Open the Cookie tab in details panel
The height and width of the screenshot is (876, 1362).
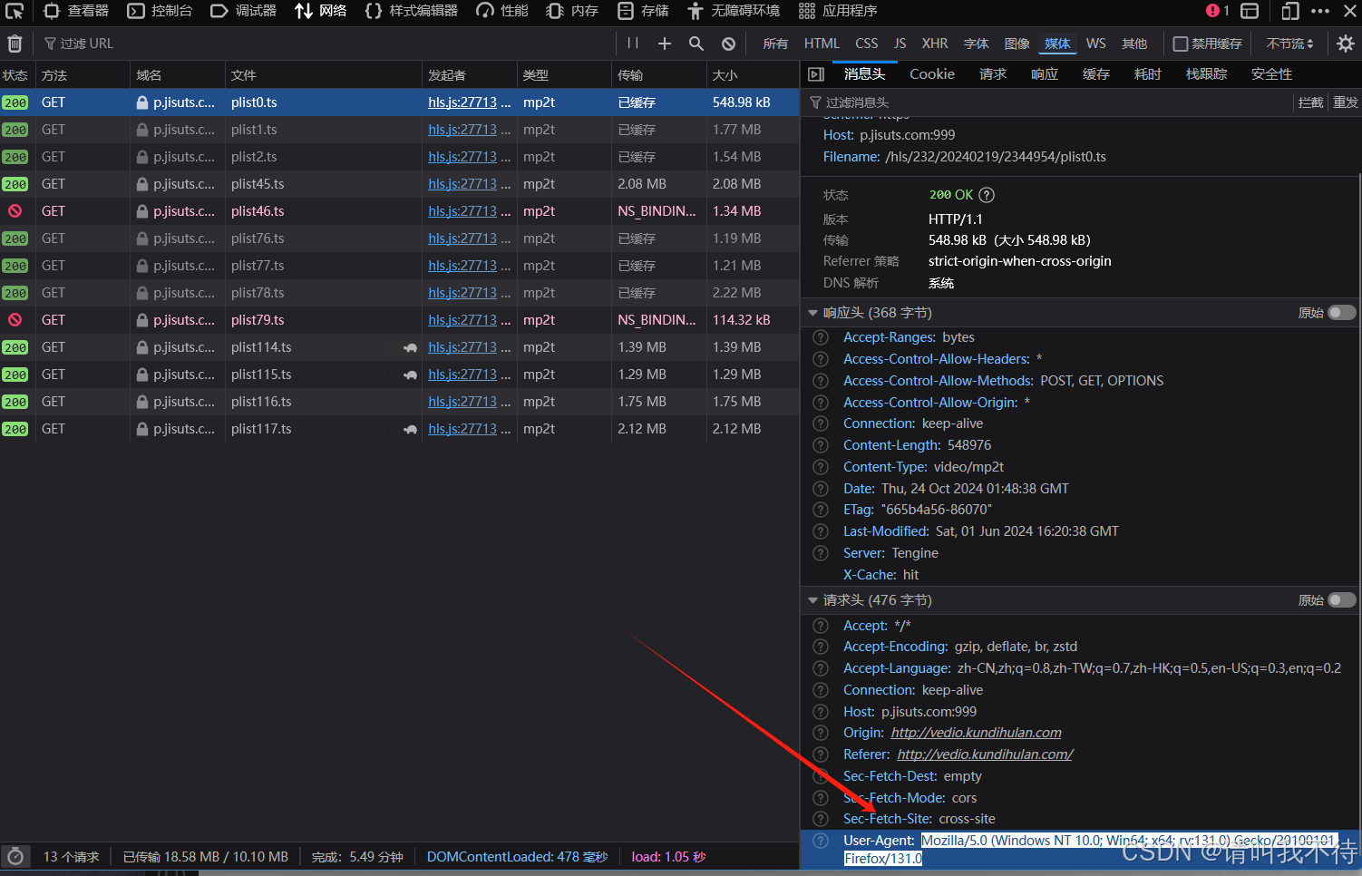pos(931,74)
